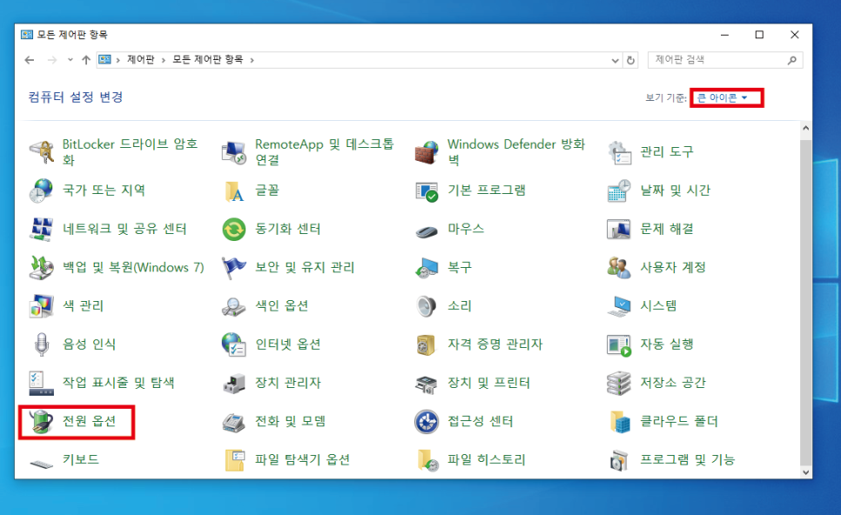Open the 글꼴 fonts folder icon

tap(234, 191)
